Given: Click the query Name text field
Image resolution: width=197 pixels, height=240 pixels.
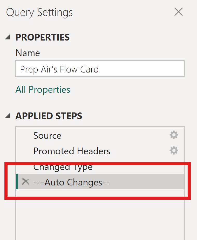Looking at the screenshot, I should point(100,69).
